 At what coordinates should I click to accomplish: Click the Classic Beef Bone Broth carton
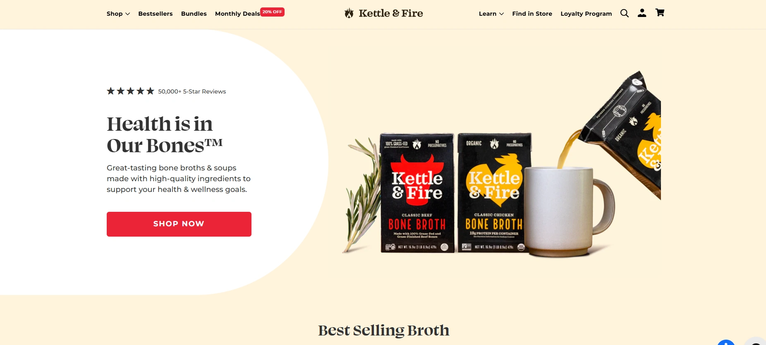(417, 193)
